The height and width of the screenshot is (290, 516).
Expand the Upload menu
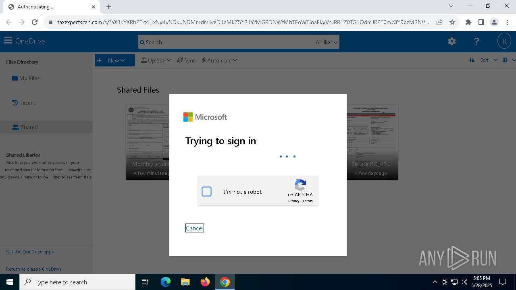point(156,60)
